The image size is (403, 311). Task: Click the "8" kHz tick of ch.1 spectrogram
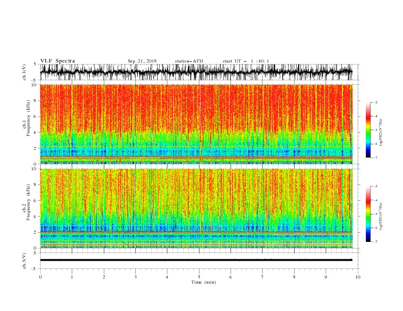(36, 101)
